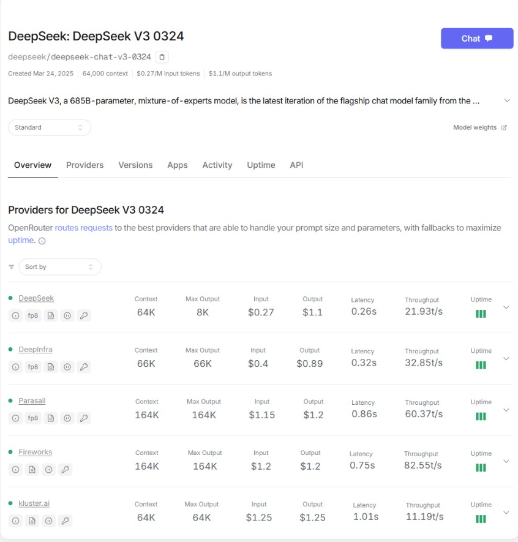Open the Versions tab
This screenshot has width=518, height=542.
[135, 165]
